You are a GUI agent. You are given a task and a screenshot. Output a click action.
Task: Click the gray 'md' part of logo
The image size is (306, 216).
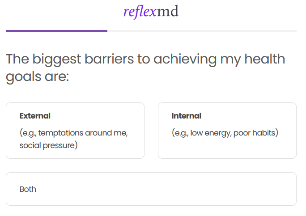pos(168,12)
